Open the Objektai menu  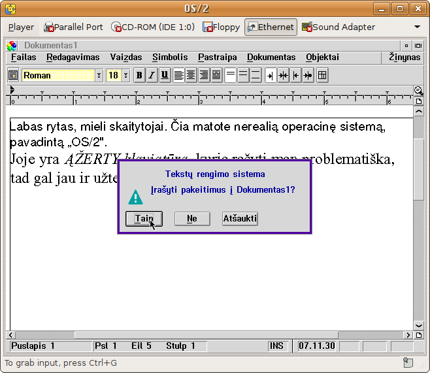coord(323,57)
